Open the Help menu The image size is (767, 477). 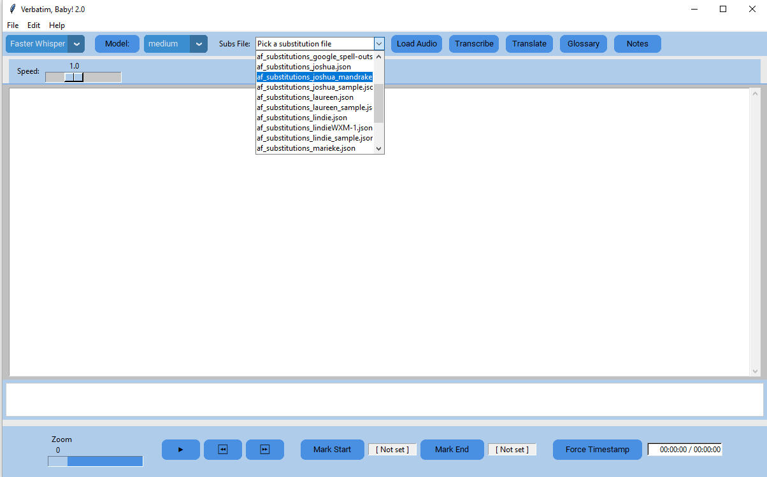point(57,25)
